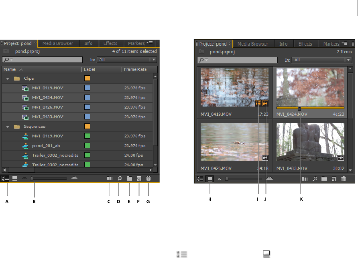The height and width of the screenshot is (258, 358).
Task: Click audio badge on MVI_0426.MOV thumbnail
Action: 265,158
